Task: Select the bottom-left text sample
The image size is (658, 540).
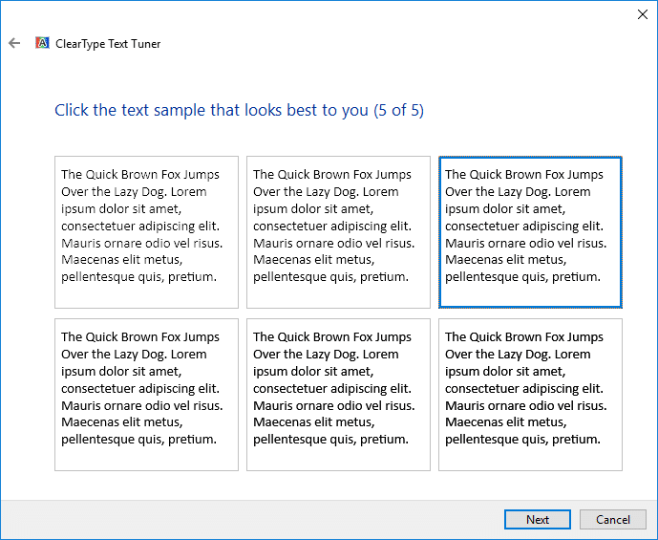Action: (x=146, y=395)
